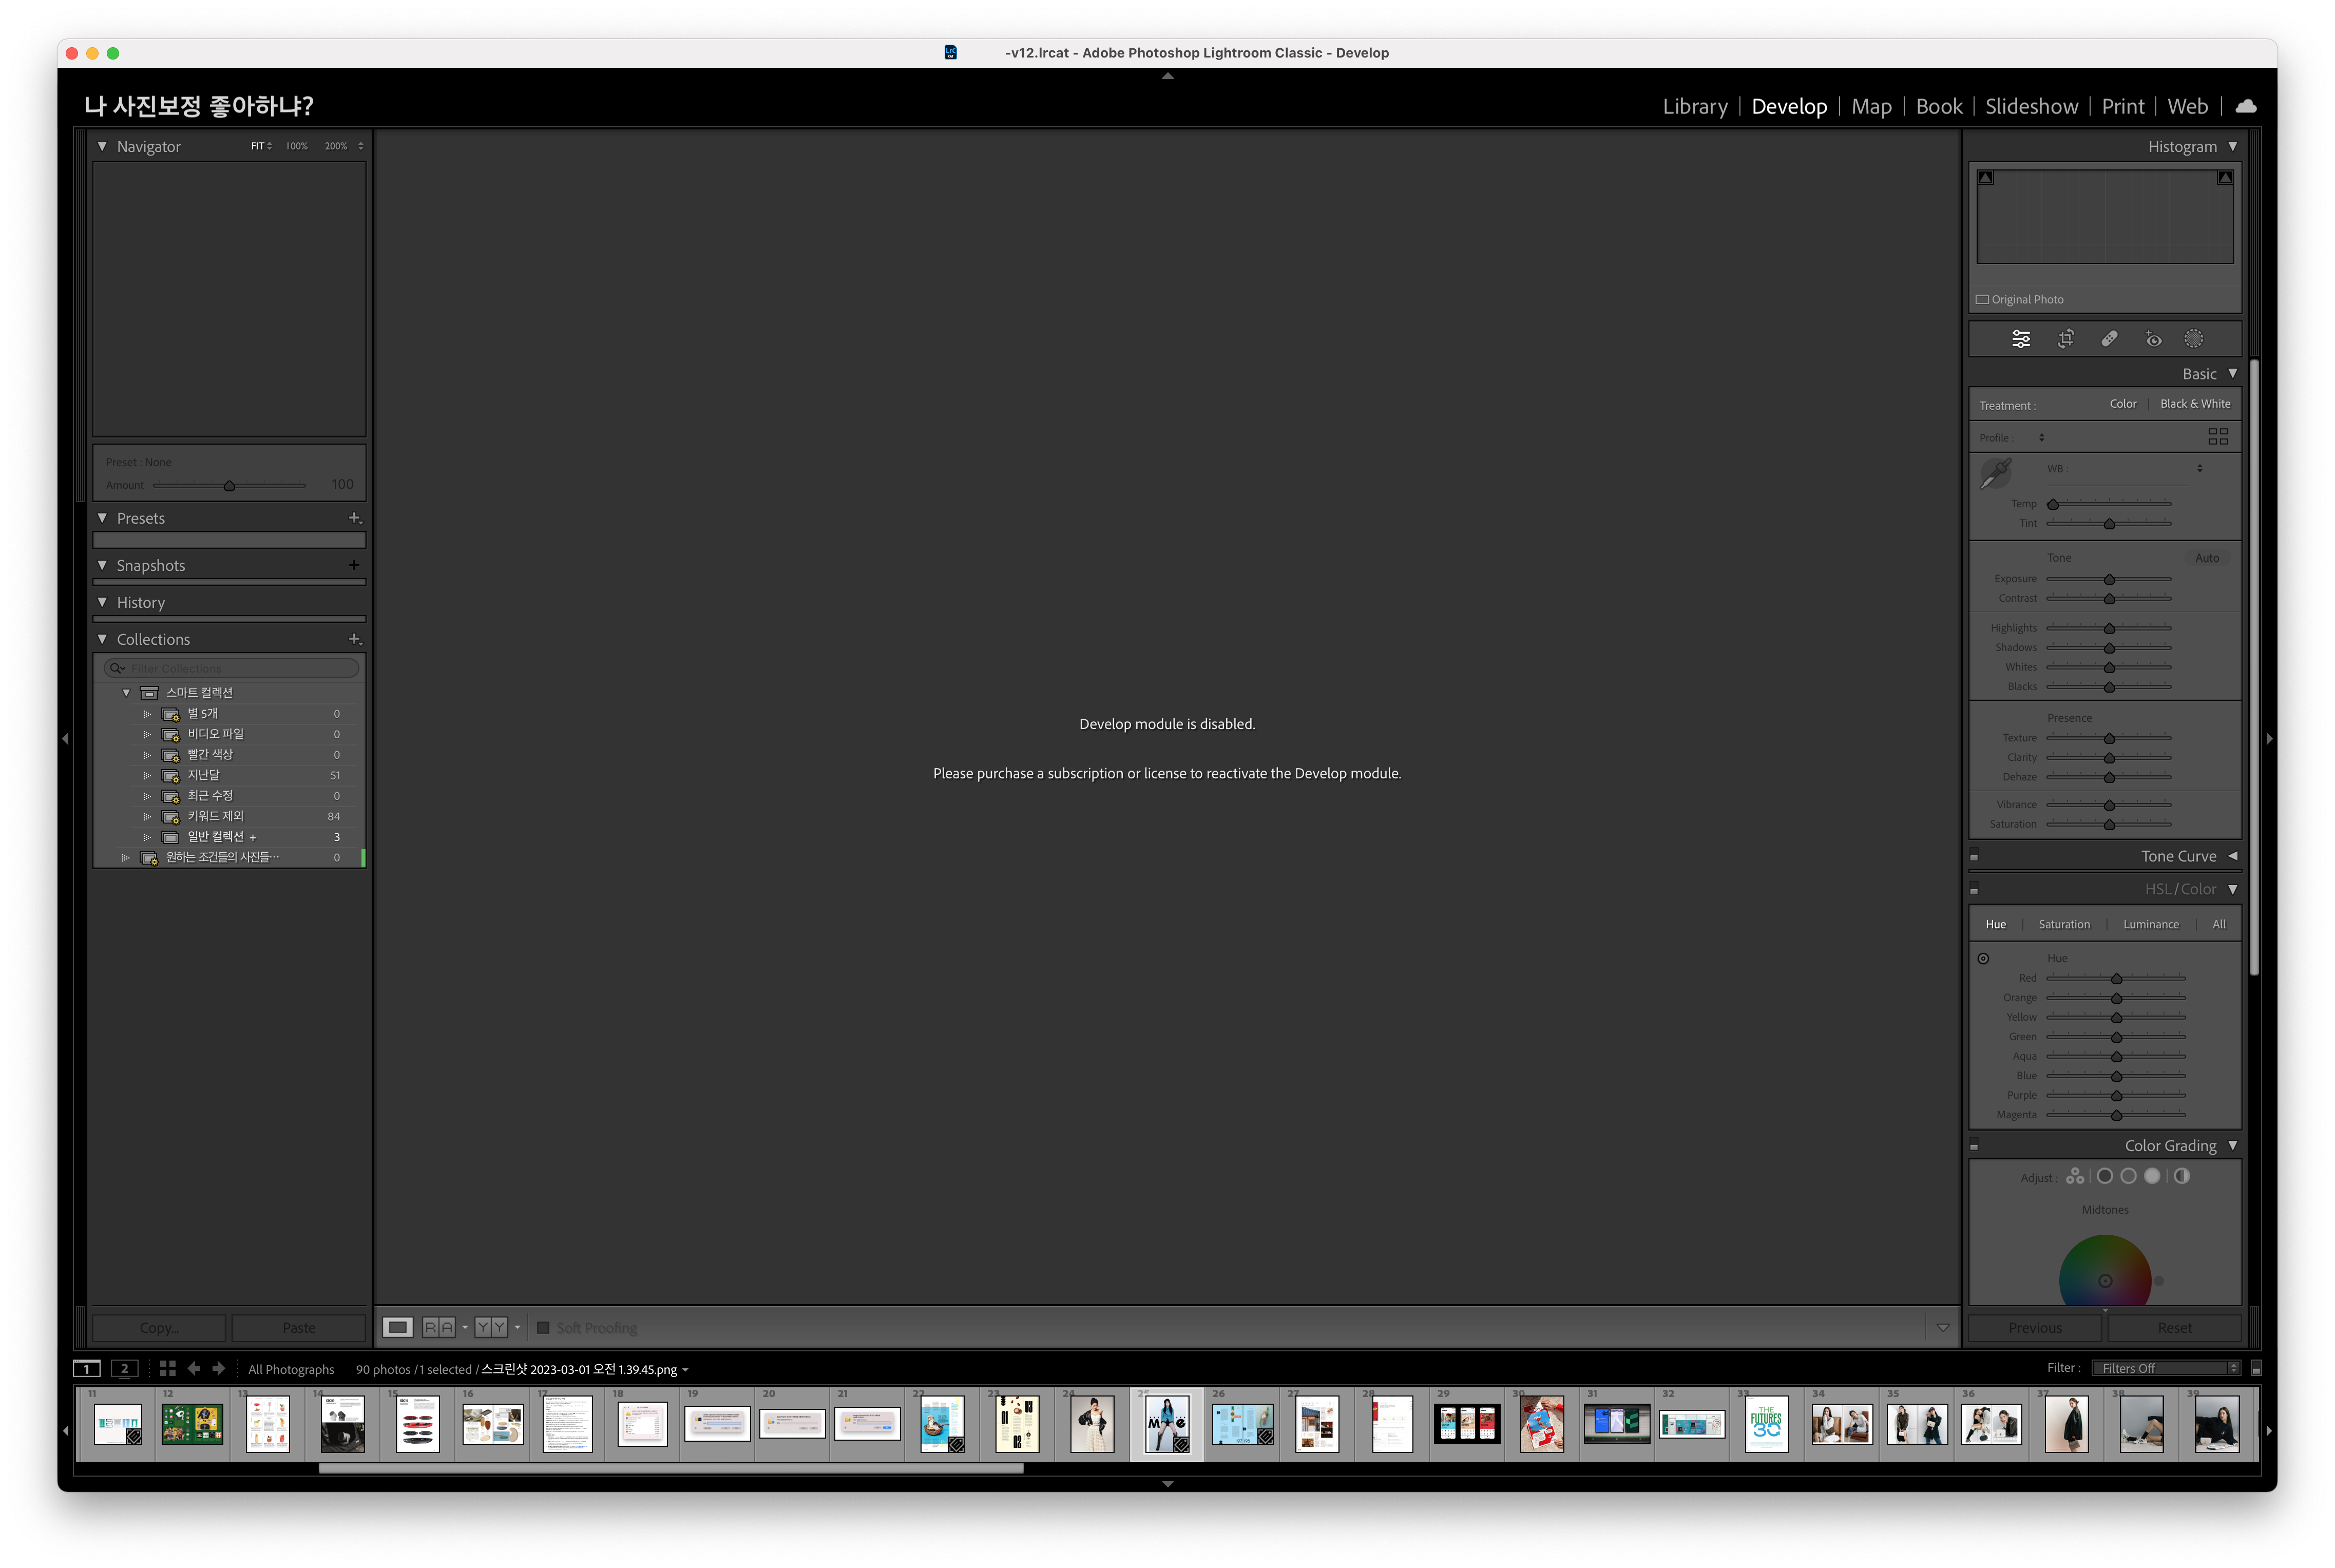This screenshot has height=1568, width=2335.
Task: Enable the Soft Proofing checkbox
Action: 543,1328
